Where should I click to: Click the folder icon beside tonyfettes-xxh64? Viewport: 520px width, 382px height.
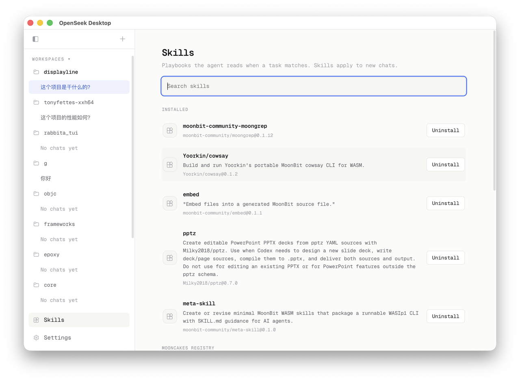[36, 103]
